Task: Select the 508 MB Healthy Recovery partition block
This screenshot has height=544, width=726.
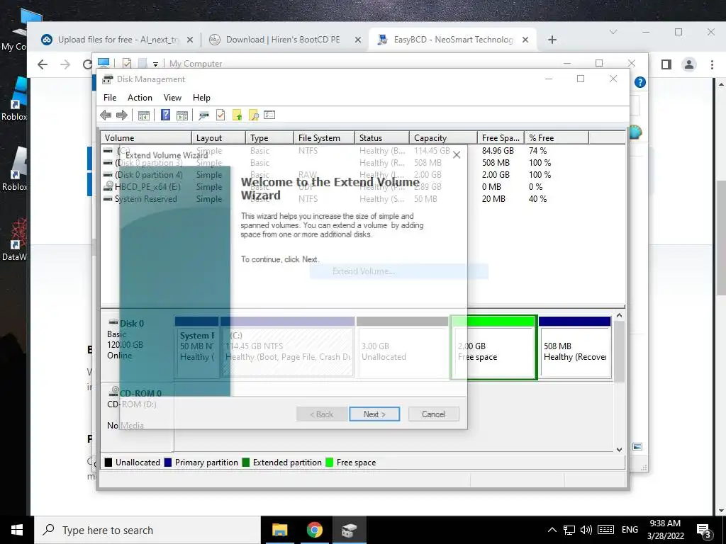Action: 574,348
